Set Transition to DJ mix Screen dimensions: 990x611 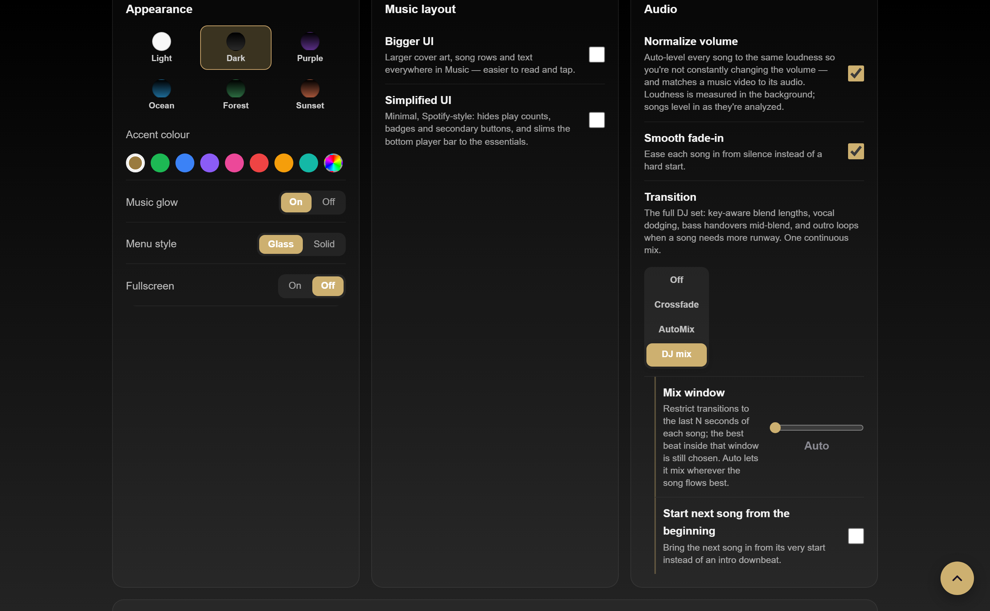click(676, 355)
